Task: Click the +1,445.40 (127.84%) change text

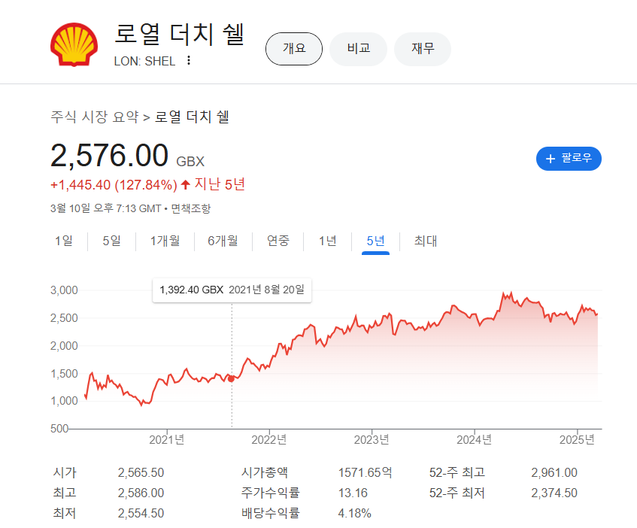Action: pos(114,185)
